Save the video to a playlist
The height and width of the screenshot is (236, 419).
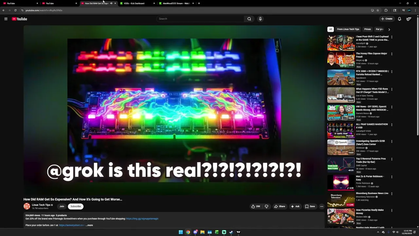tap(310, 206)
